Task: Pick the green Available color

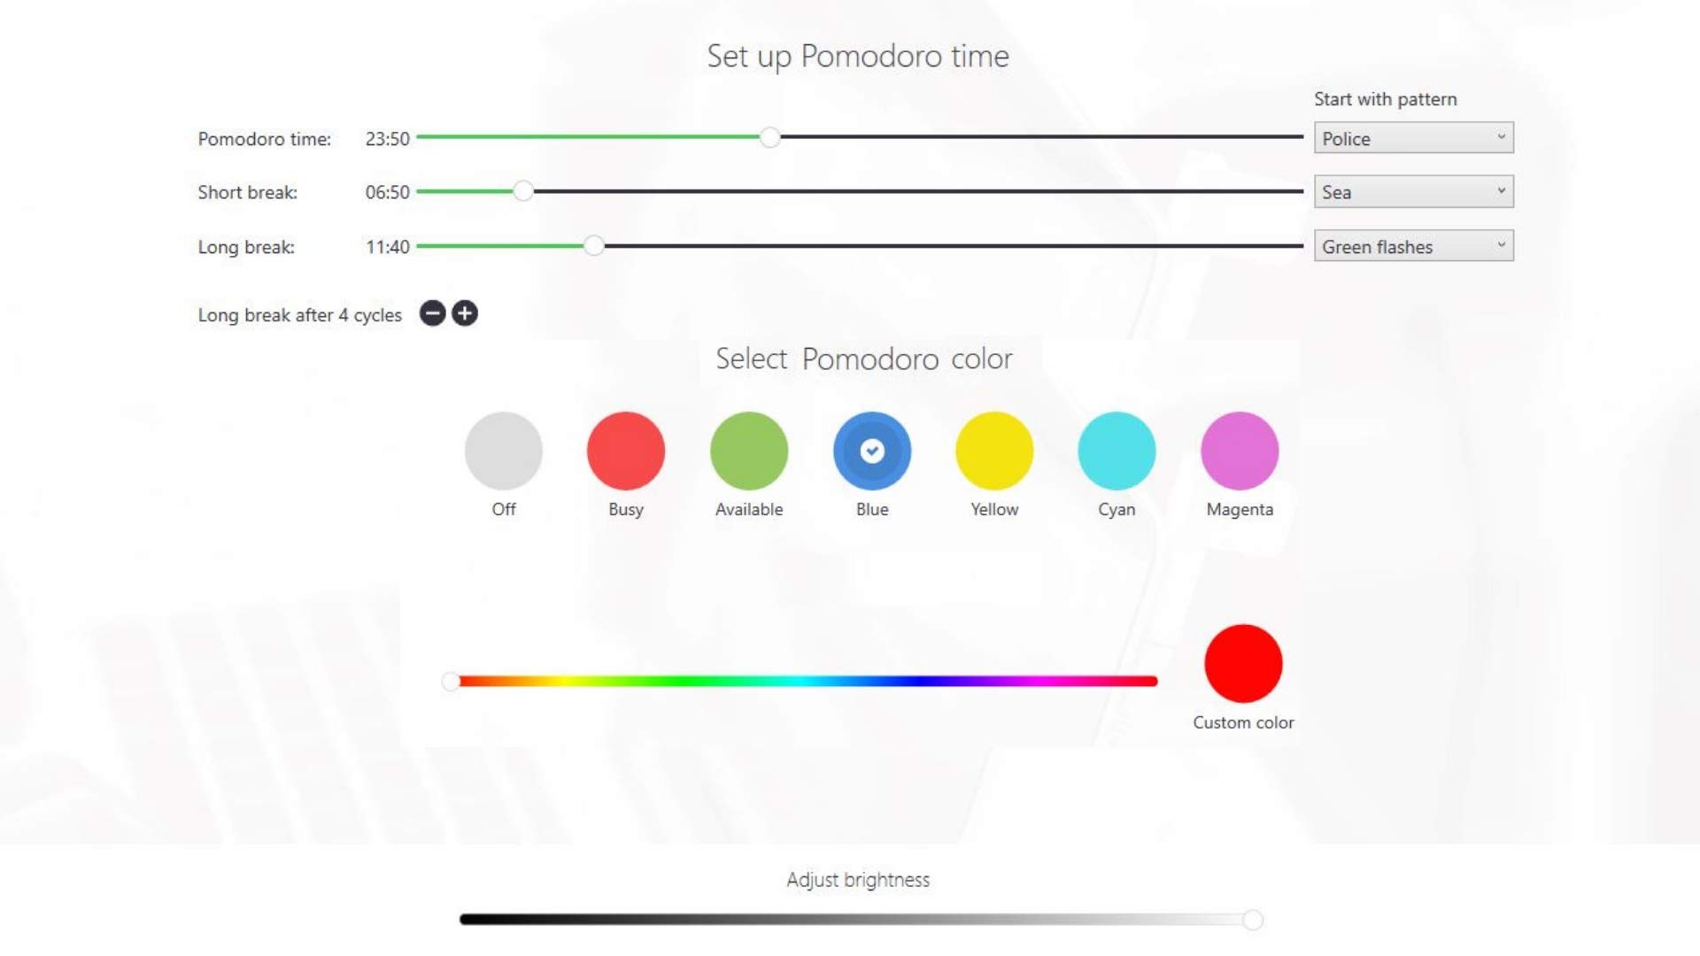Action: click(749, 451)
